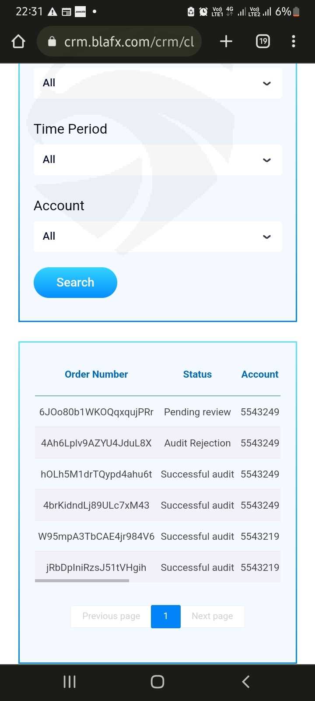Click the Order Number column header
Screen dimensions: 315x701
(x=96, y=375)
